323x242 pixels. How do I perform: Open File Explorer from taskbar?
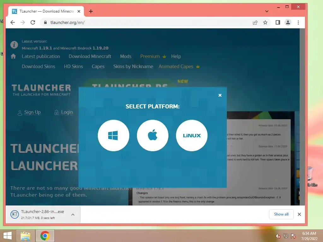pos(26,236)
